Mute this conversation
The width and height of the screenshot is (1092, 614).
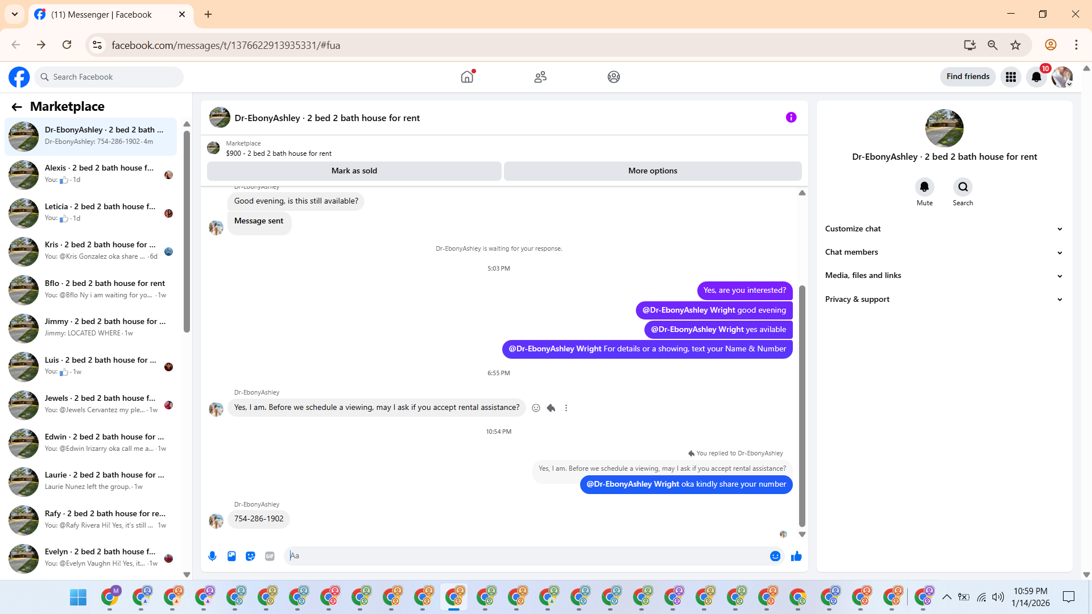pos(924,187)
